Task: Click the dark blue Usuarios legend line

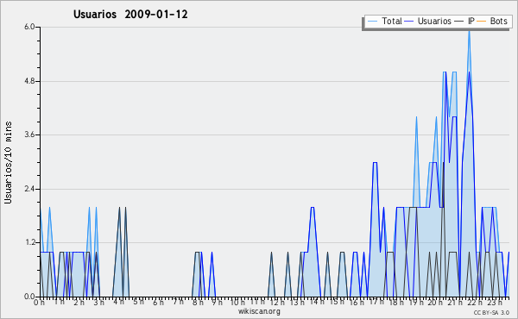Action: pyautogui.click(x=409, y=22)
